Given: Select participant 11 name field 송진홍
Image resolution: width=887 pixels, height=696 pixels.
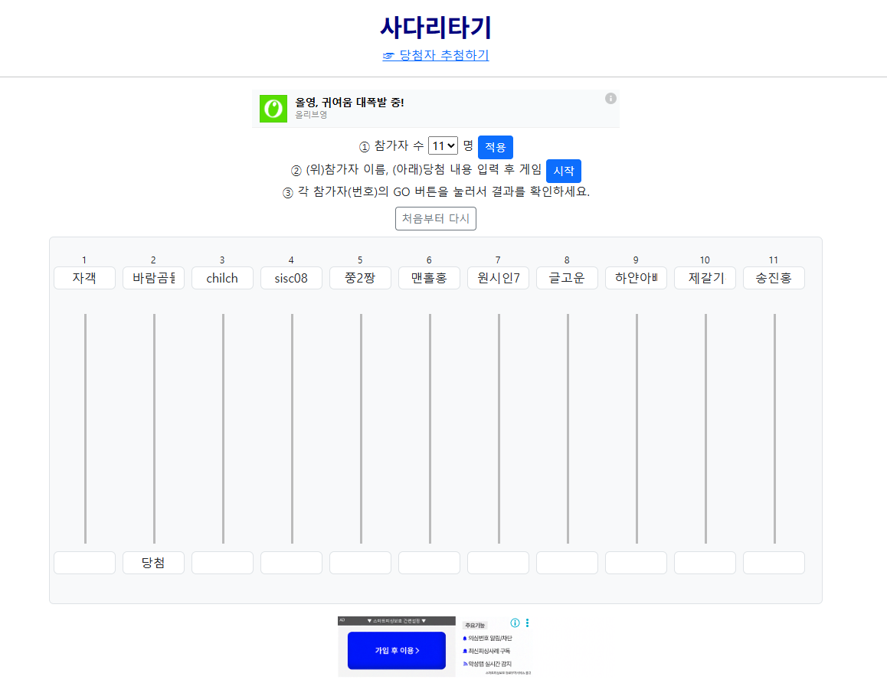Looking at the screenshot, I should [774, 278].
